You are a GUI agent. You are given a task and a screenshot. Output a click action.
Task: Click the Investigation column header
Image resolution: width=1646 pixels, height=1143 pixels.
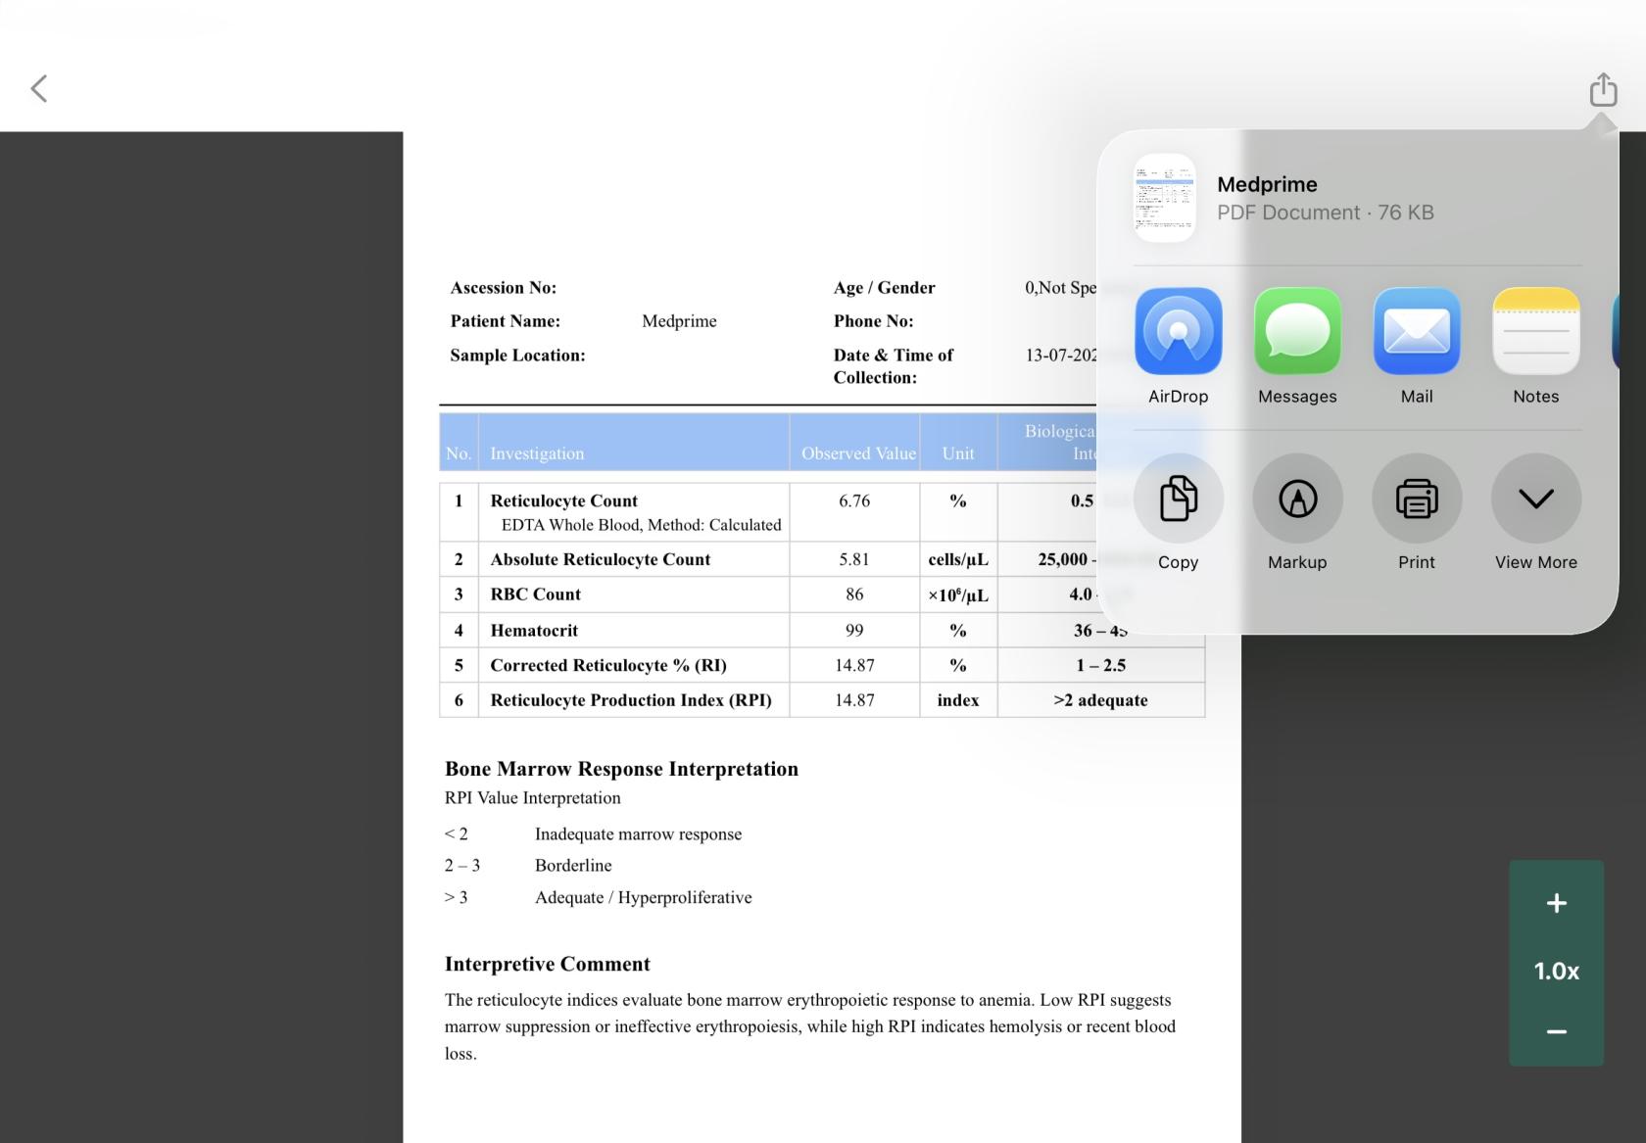(537, 453)
